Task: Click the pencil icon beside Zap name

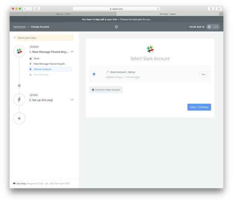Action: tap(14, 38)
